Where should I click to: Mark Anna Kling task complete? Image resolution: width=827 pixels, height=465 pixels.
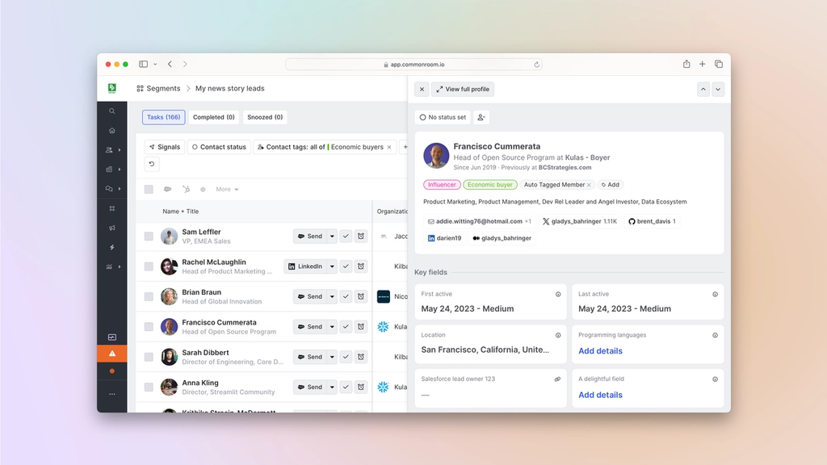tap(346, 387)
